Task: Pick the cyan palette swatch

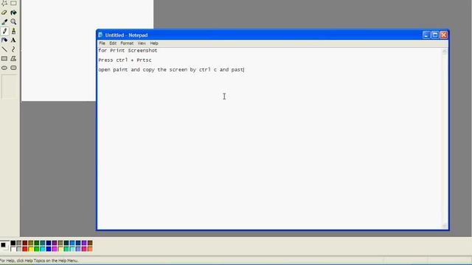Action: click(43, 249)
